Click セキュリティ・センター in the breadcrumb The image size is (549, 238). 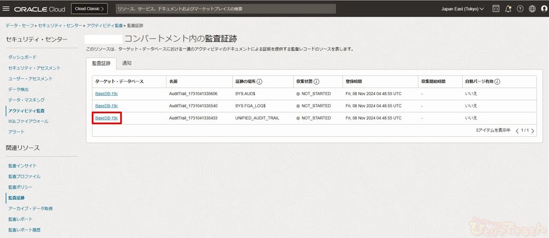tap(60, 26)
